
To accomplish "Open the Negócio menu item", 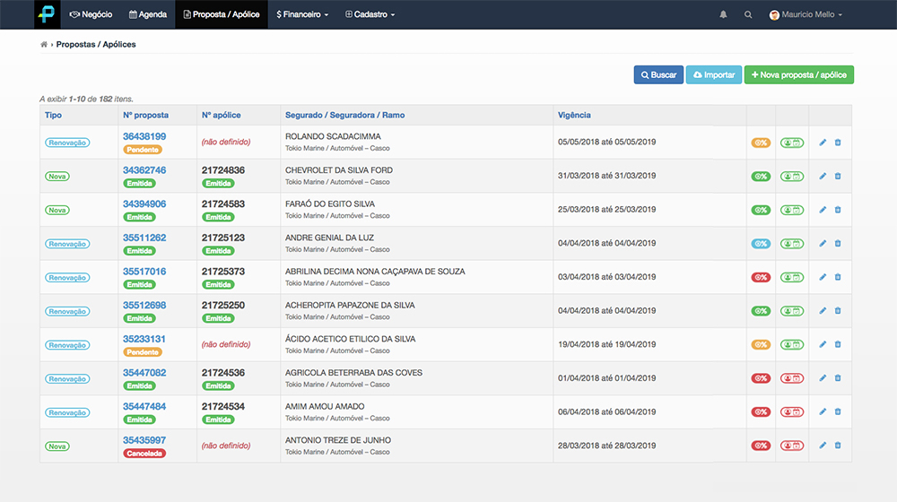I will click(x=91, y=14).
